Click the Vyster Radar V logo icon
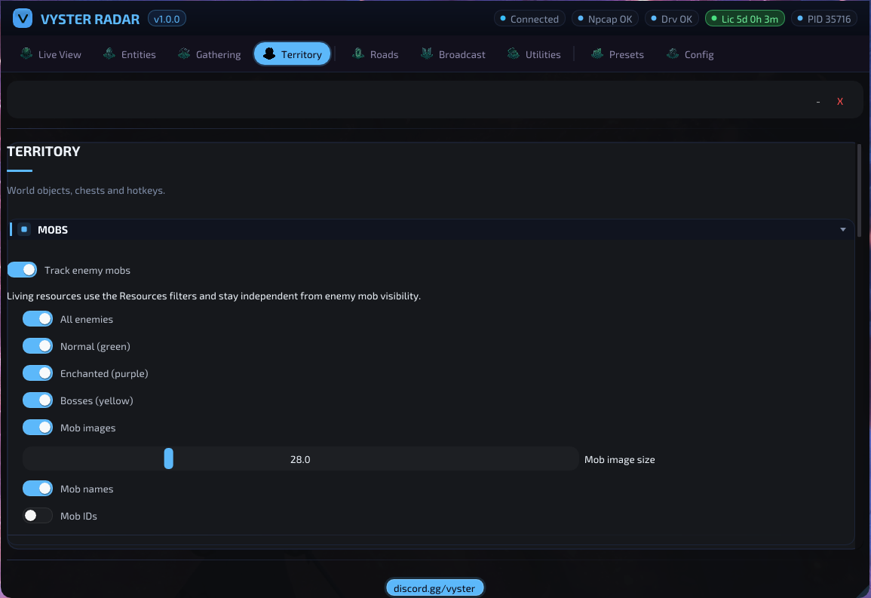 pyautogui.click(x=23, y=18)
